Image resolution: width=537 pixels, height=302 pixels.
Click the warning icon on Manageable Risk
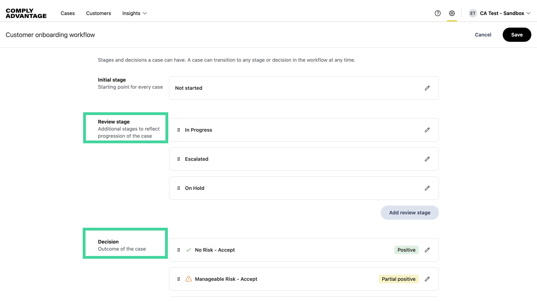click(188, 279)
